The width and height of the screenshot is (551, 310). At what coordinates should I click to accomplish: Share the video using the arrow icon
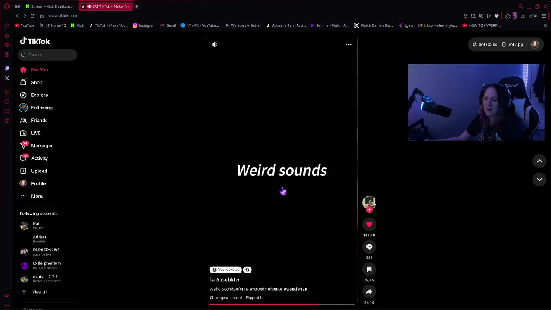[369, 291]
